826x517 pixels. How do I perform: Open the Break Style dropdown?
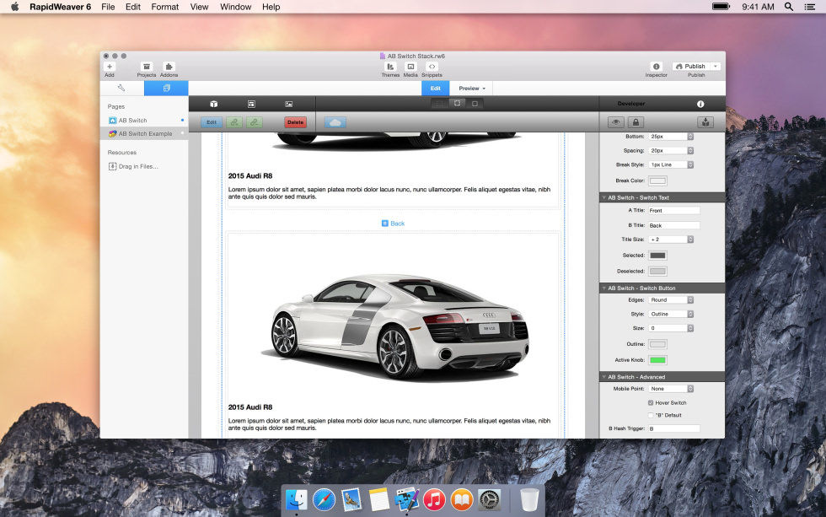671,165
